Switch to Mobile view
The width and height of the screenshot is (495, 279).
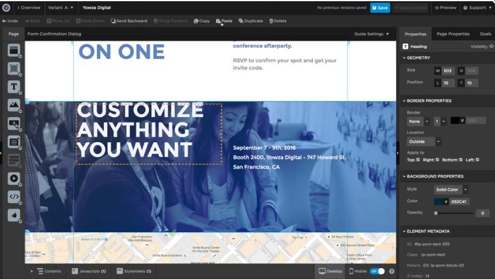[x=357, y=271]
